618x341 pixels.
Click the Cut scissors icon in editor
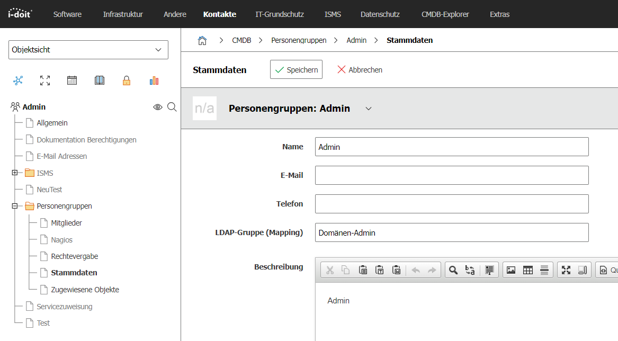click(x=330, y=270)
